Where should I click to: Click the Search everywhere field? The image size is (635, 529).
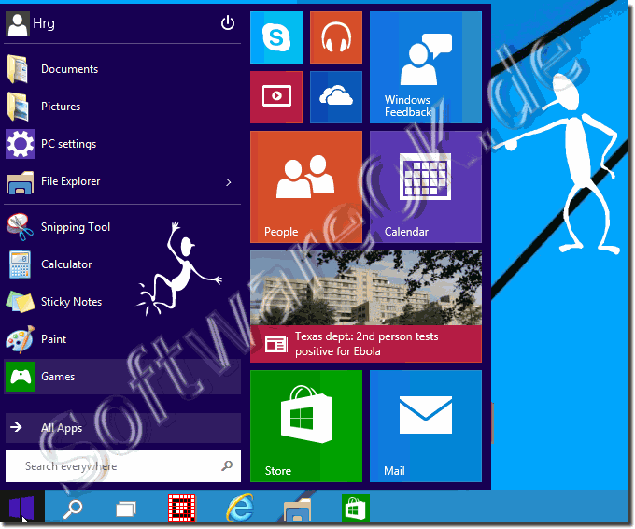(x=123, y=466)
